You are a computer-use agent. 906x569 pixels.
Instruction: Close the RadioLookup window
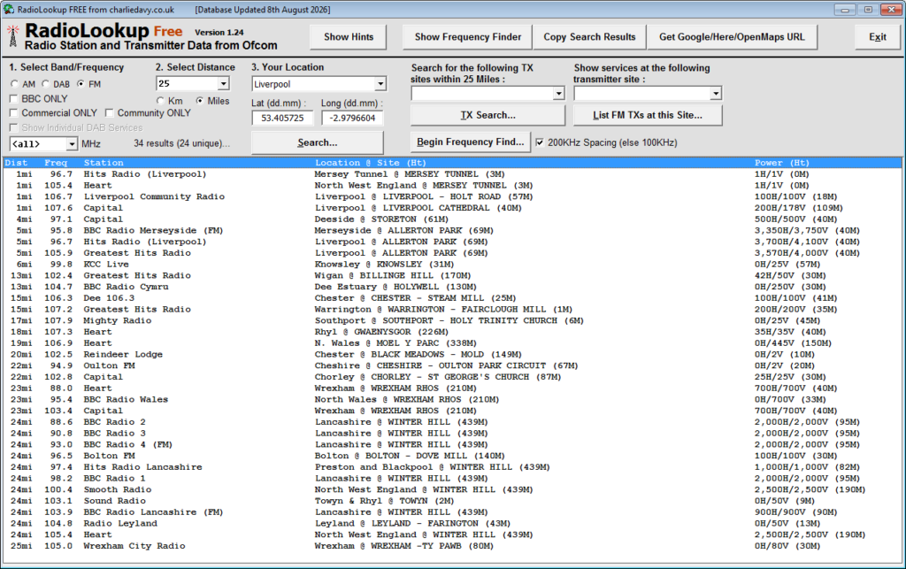[890, 9]
